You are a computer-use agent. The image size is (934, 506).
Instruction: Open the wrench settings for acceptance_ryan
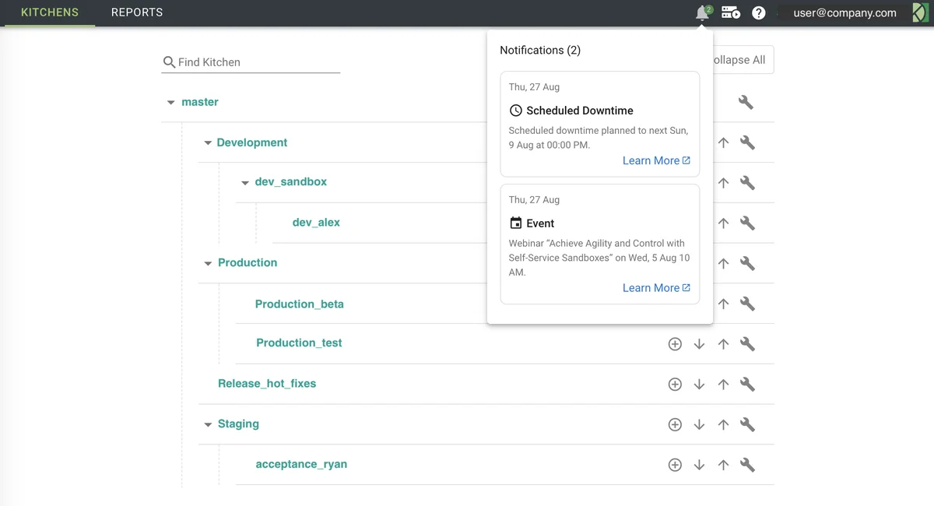(x=747, y=466)
